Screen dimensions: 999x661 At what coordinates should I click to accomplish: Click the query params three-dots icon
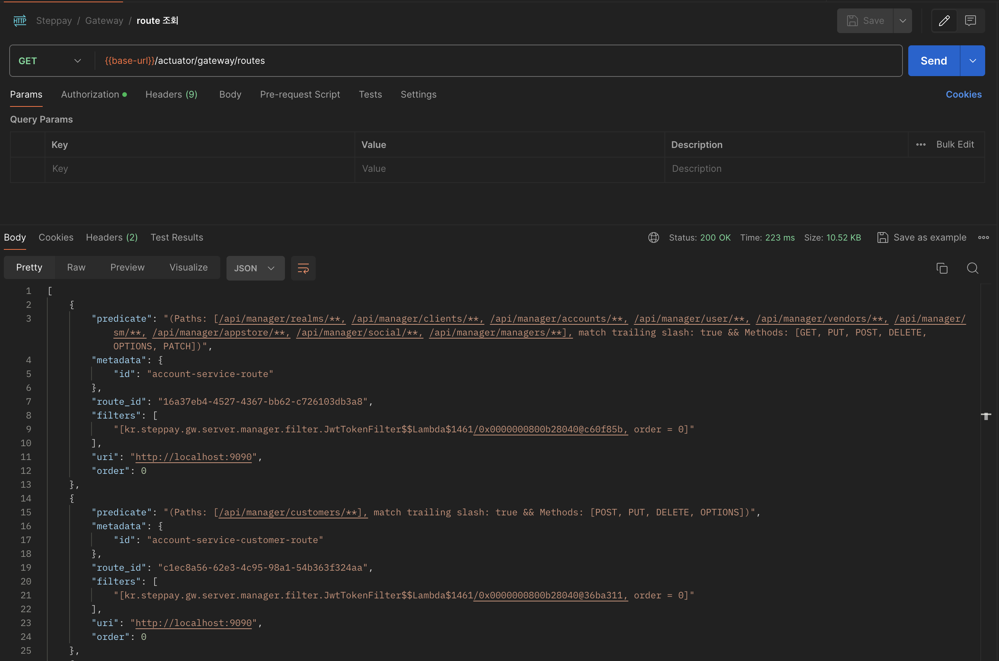(921, 144)
